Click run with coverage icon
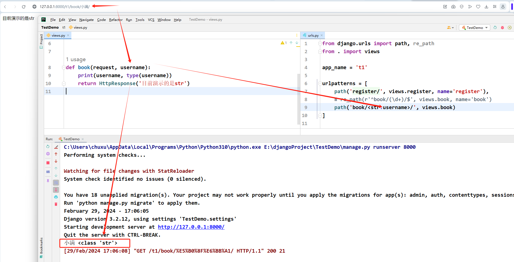 tap(510, 28)
